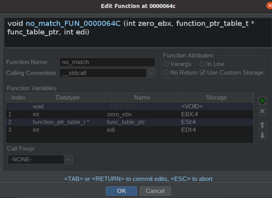Select the zero_ebx parameter row
The image size is (272, 198).
point(130,114)
